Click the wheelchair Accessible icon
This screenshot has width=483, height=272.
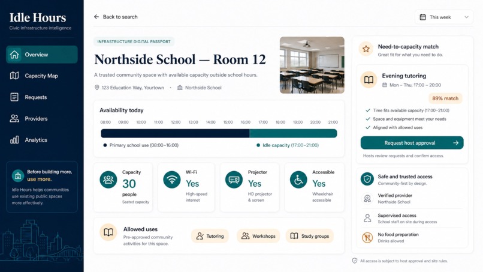(x=298, y=180)
